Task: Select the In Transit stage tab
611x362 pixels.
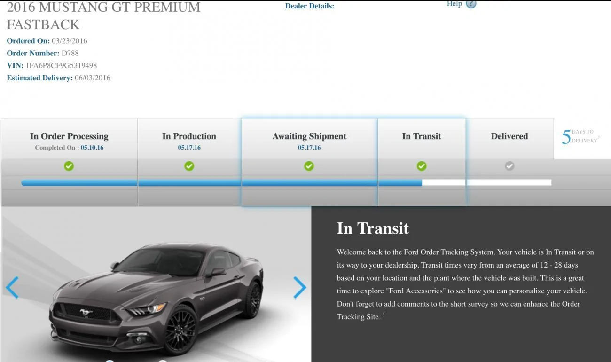Action: click(x=422, y=162)
